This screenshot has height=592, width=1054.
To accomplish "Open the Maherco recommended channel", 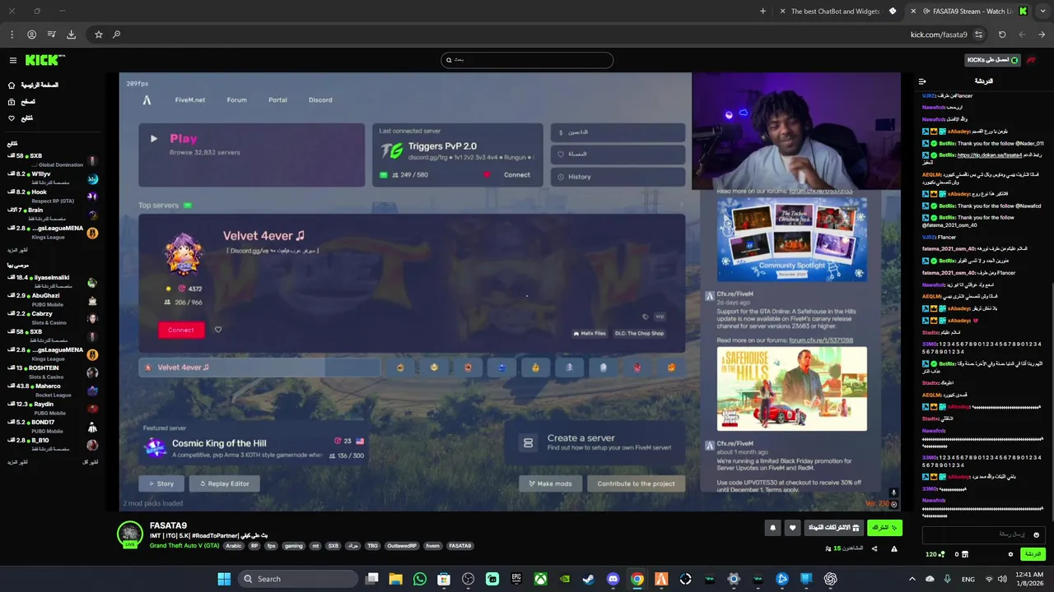I will 51,390.
